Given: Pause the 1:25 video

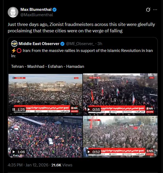Looking at the screenshot, I should pyautogui.click(x=14, y=109).
